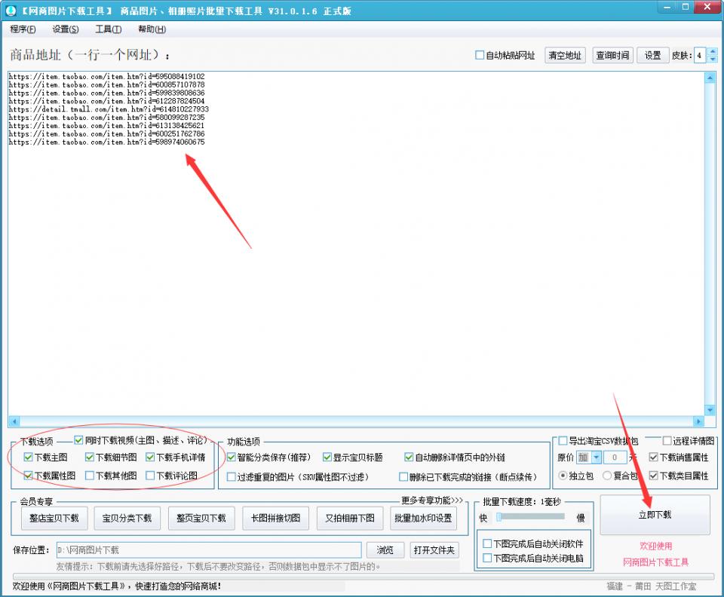Click the 皮肤 up stepper arrow
This screenshot has height=597, width=724.
pos(713,51)
